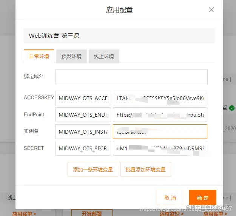Edit the MIDWAY_OTS_ACCE key name field
Viewport: 236px width, 216px height.
83,98
